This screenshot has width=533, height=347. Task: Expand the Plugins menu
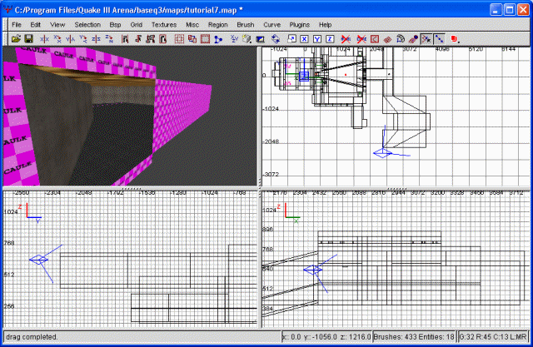300,25
